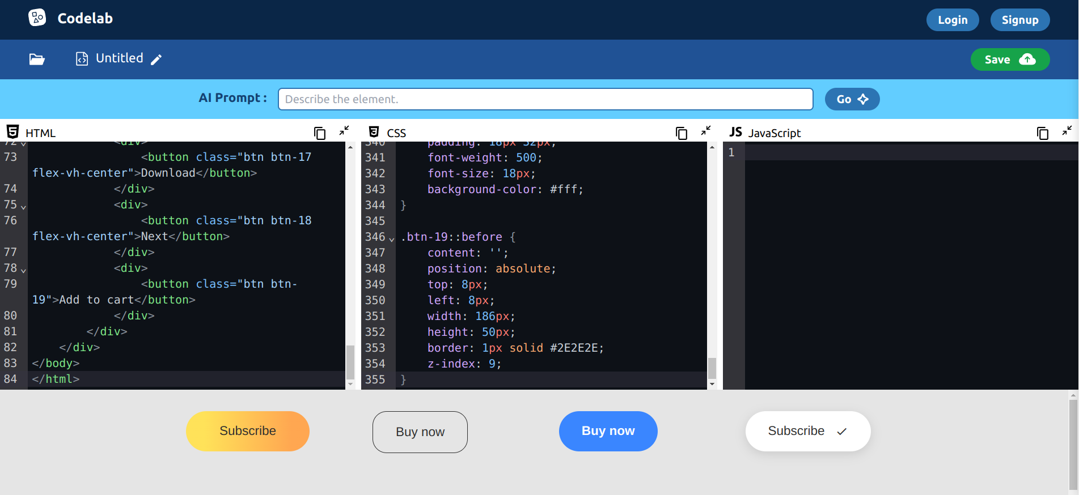Focus the AI Prompt input field
1079x495 pixels.
tap(545, 99)
